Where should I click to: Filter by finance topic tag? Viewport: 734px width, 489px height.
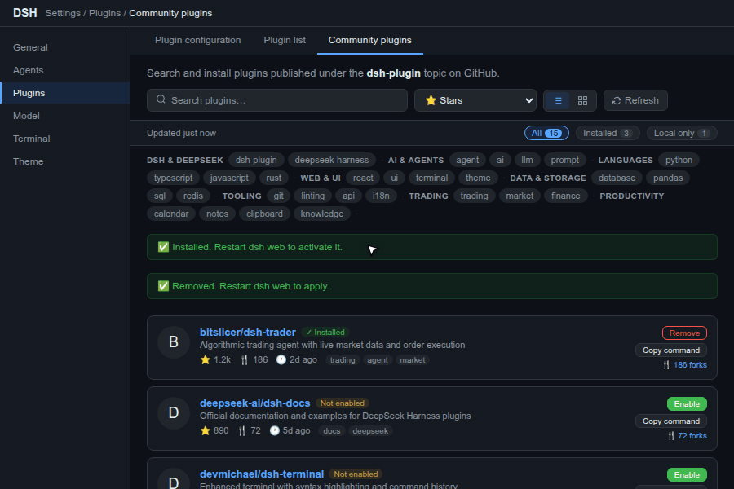pyautogui.click(x=565, y=196)
